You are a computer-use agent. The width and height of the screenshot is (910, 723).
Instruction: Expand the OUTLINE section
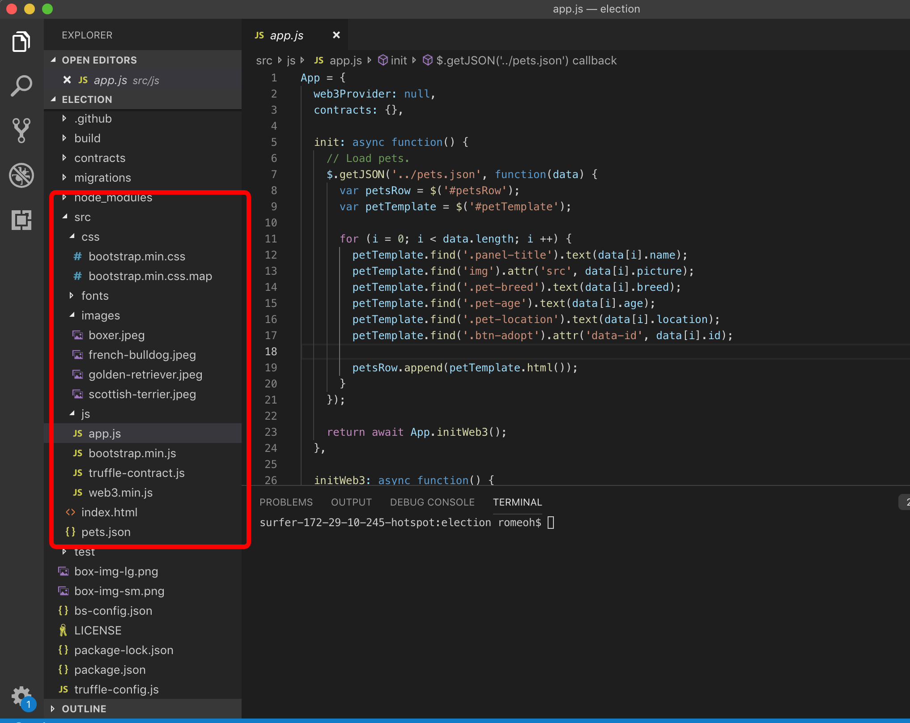coord(84,709)
